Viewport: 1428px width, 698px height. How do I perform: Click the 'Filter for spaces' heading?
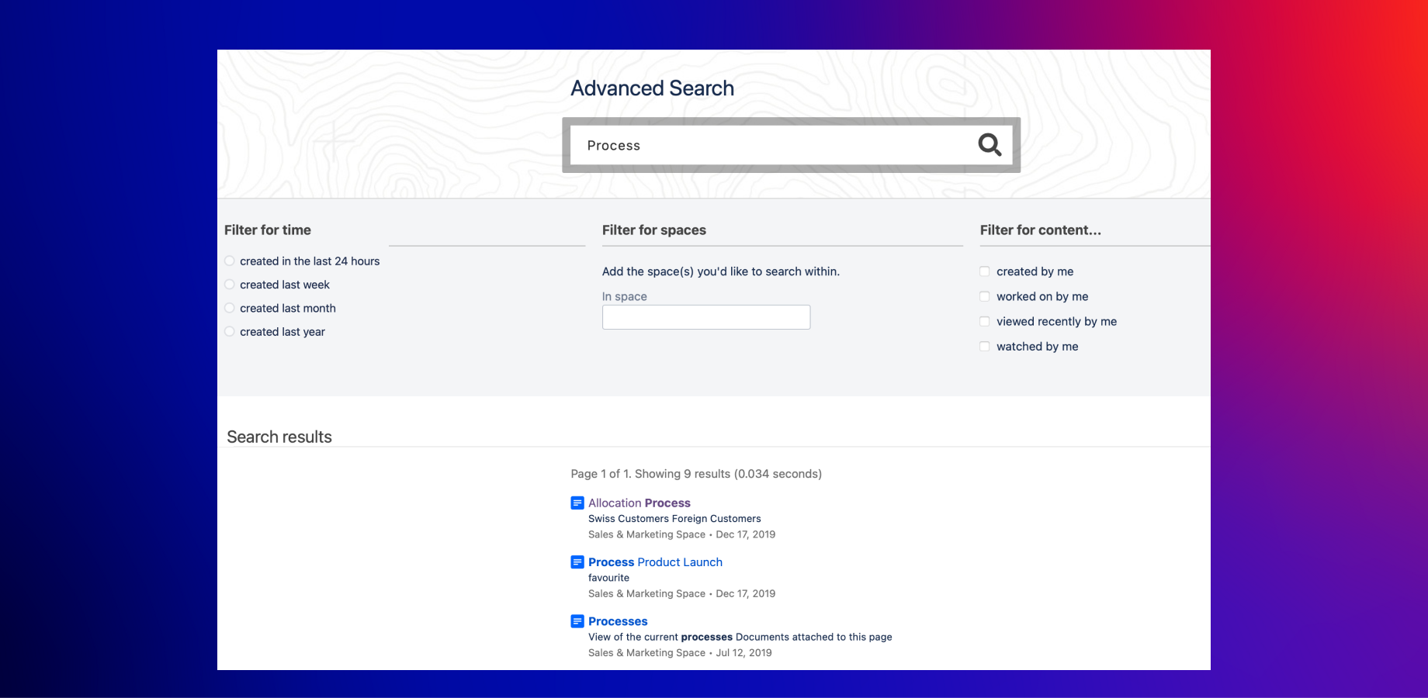pos(654,230)
